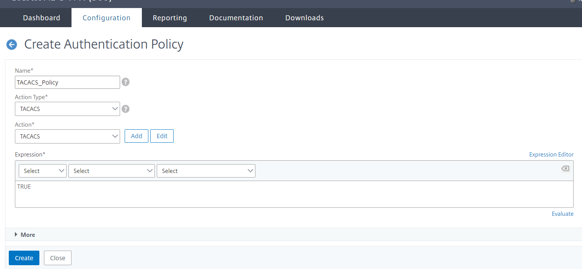This screenshot has height=269, width=582.
Task: Click the Create button
Action: pos(24,258)
